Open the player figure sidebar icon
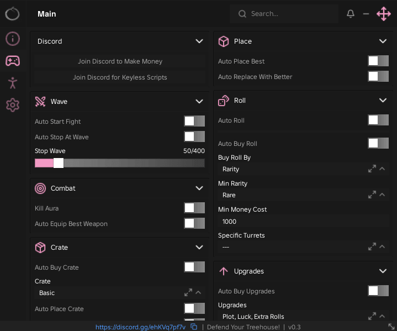397x331 pixels. click(x=13, y=83)
